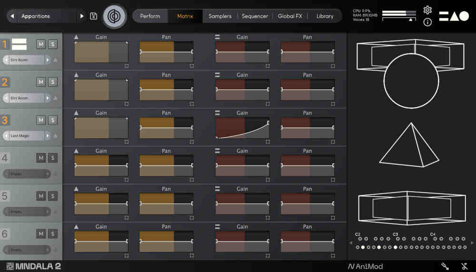
Task: Click the master volume slider triangle handle
Action: pos(411,19)
